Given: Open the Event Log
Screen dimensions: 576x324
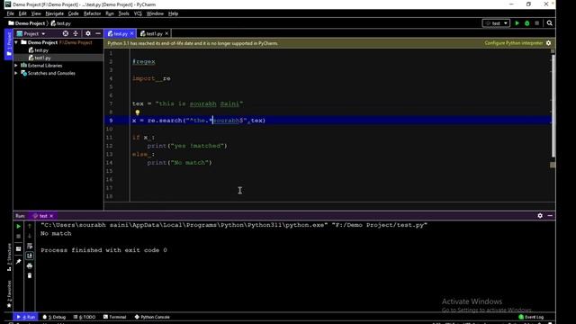Looking at the screenshot, I should point(531,317).
